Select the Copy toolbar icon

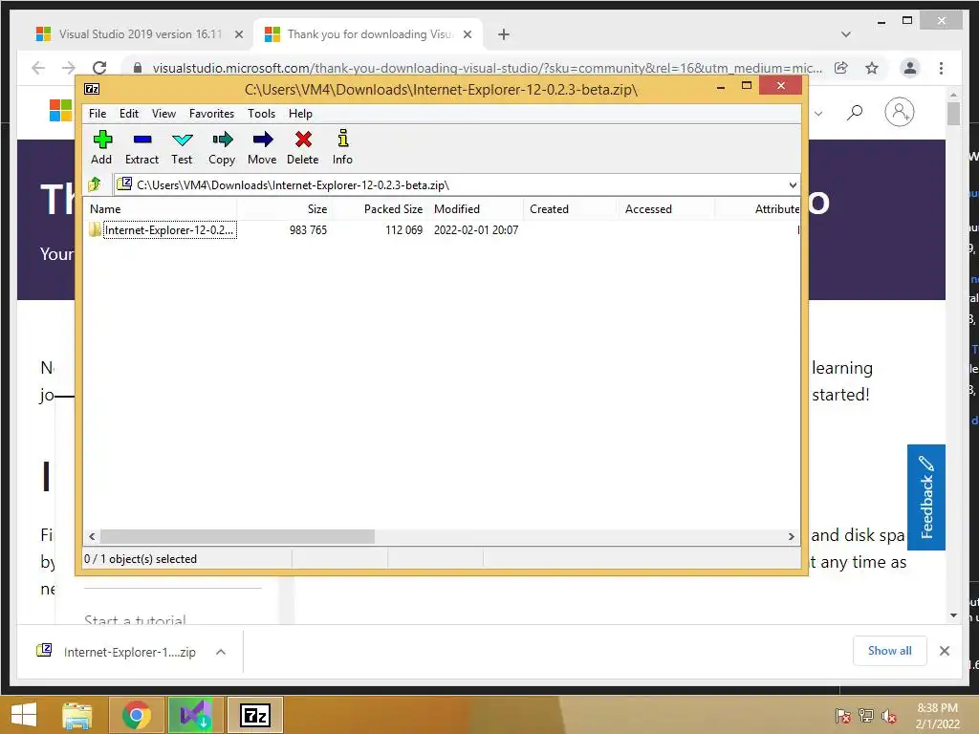[x=222, y=147]
